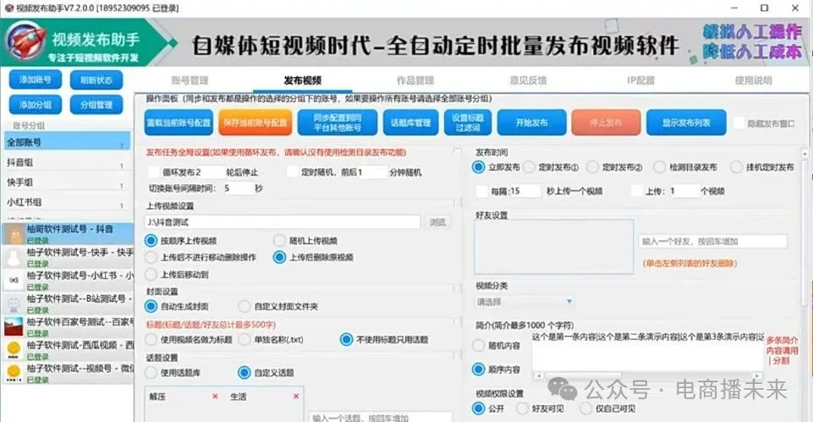813x422 pixels.
Task: Click the 百家号 test account thumbnail
Action: tap(14, 326)
